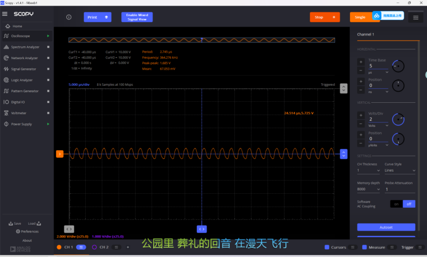Click the Save session icon
Image resolution: width=427 pixels, height=257 pixels.
click(x=11, y=224)
